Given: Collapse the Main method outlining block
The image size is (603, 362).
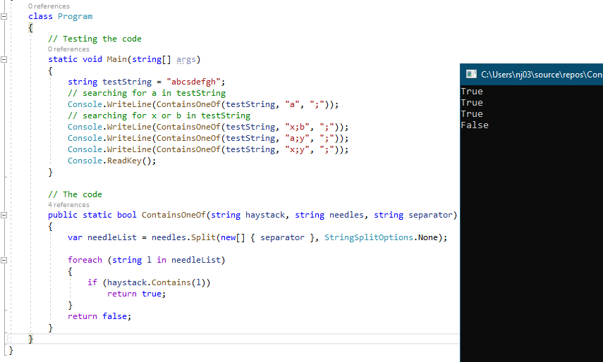Looking at the screenshot, I should pyautogui.click(x=5, y=60).
